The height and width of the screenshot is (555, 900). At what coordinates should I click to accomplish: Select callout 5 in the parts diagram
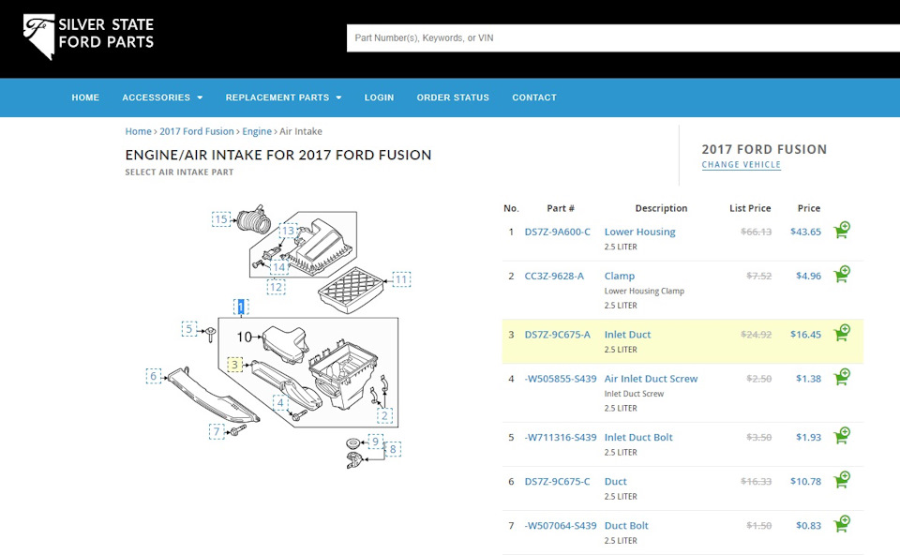[188, 329]
